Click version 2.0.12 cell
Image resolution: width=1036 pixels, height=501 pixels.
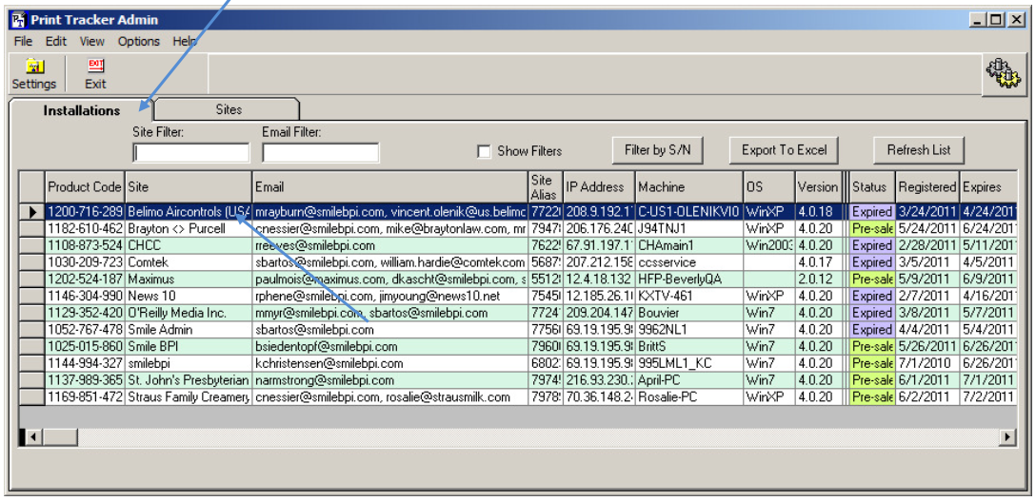tap(818, 279)
